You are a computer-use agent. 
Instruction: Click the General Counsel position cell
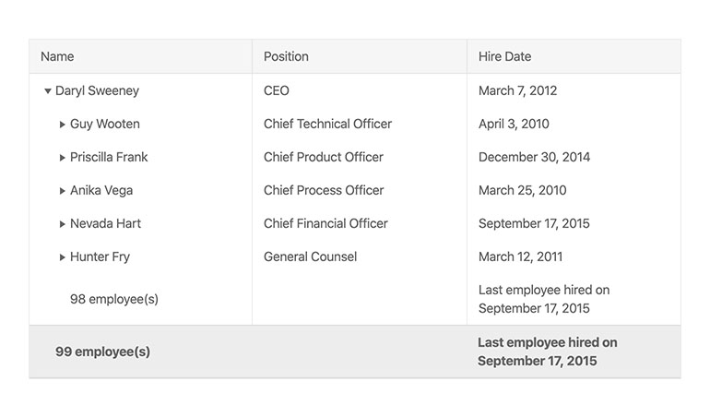pos(360,256)
